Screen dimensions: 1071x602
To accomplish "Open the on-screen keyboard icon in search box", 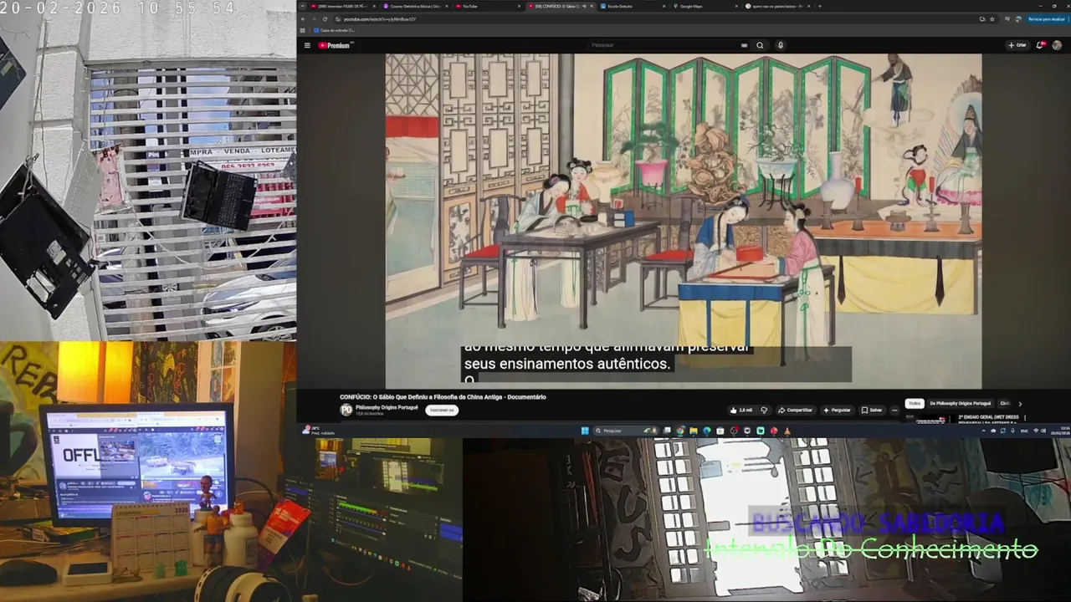I will pyautogui.click(x=744, y=45).
